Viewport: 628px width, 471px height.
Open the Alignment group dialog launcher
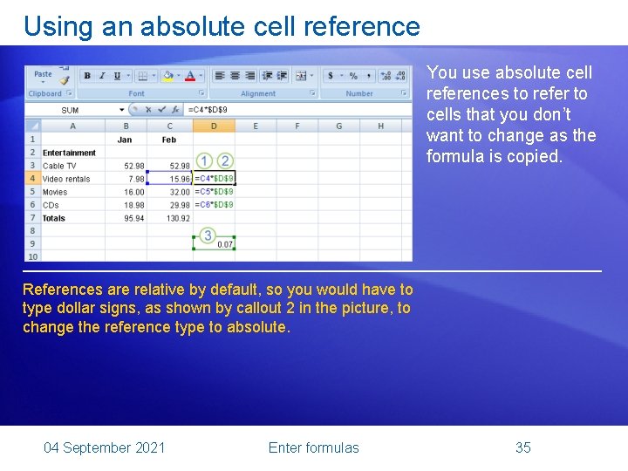pos(312,93)
